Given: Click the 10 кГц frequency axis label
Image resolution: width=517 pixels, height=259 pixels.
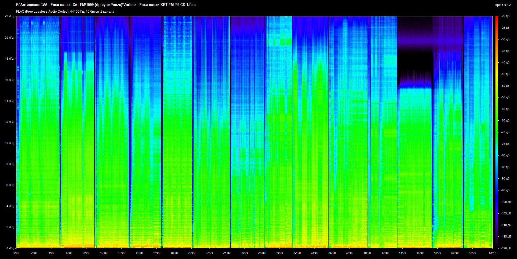Looking at the screenshot, I should click(x=9, y=143).
